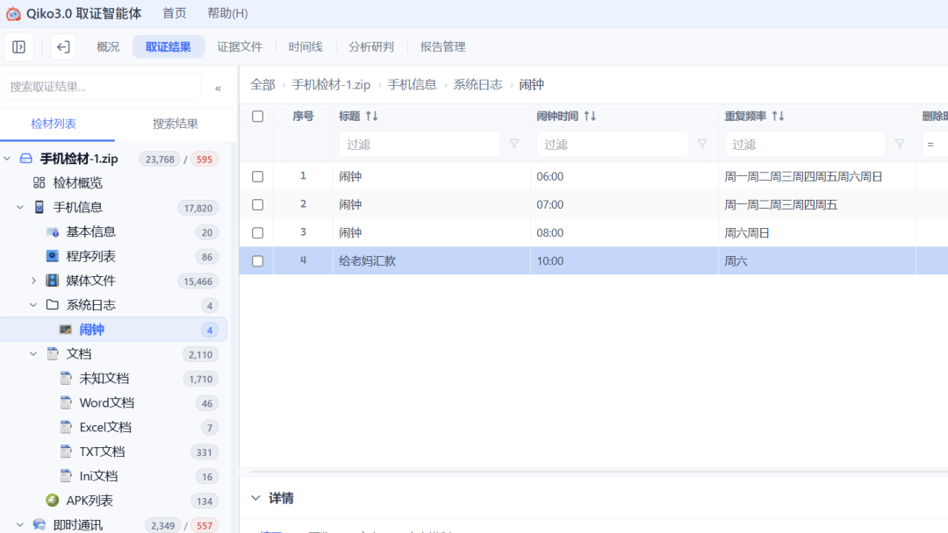Collapse the 系统日志 tree node
The image size is (948, 533).
pos(34,305)
